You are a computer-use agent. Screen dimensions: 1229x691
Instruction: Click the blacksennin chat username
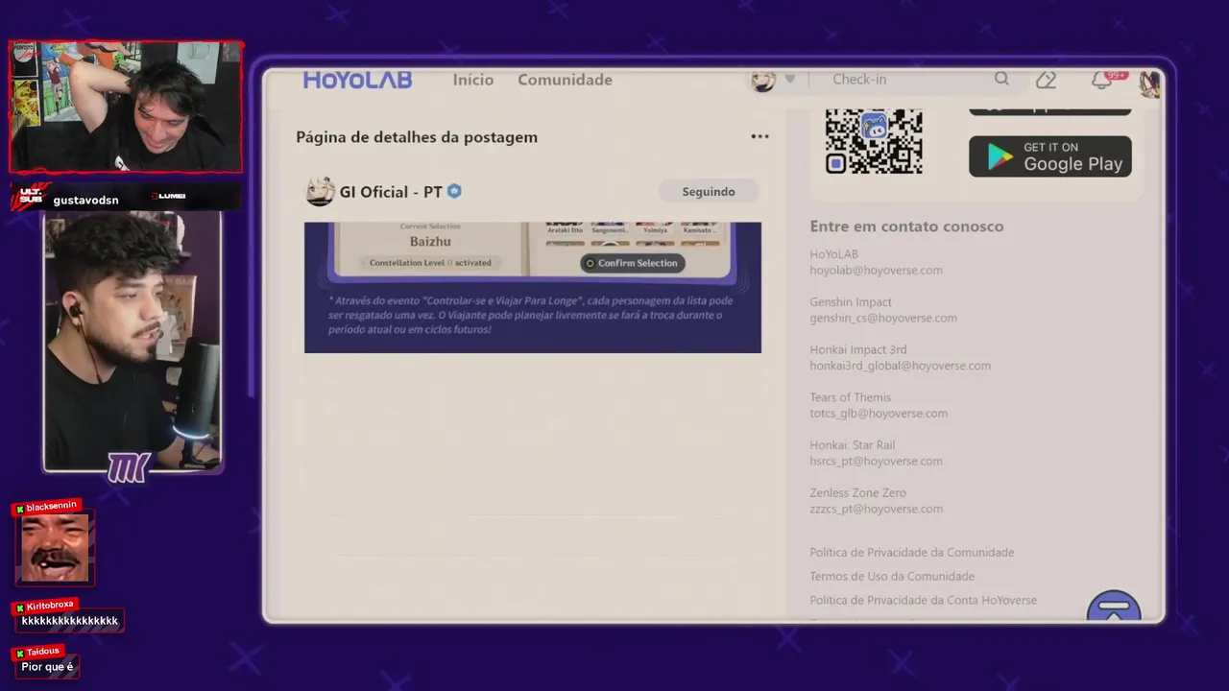point(51,506)
